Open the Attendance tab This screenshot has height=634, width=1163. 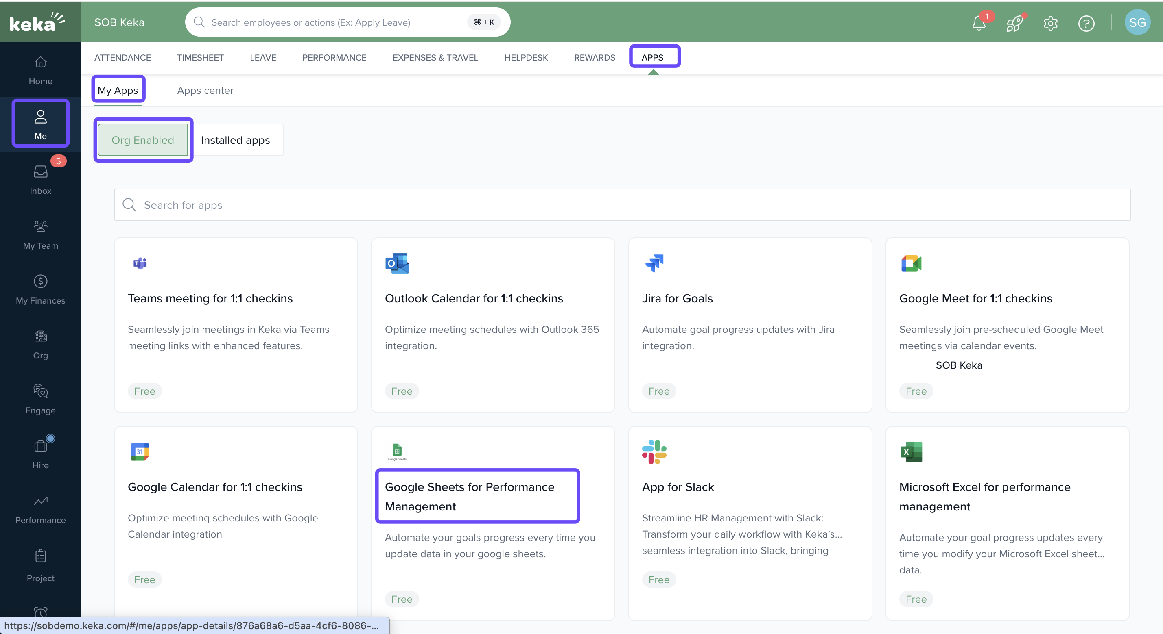point(122,58)
